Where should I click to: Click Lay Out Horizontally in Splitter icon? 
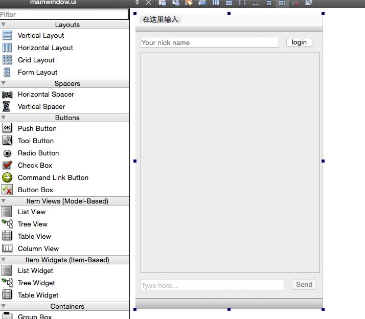point(242,3)
